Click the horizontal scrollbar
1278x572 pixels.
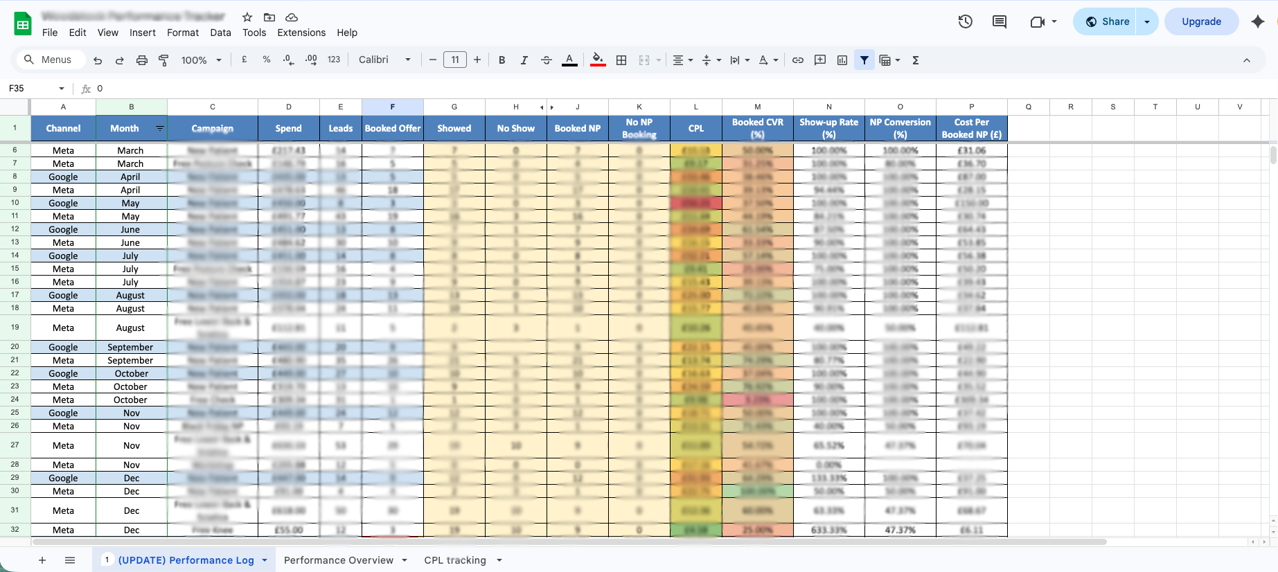click(569, 542)
